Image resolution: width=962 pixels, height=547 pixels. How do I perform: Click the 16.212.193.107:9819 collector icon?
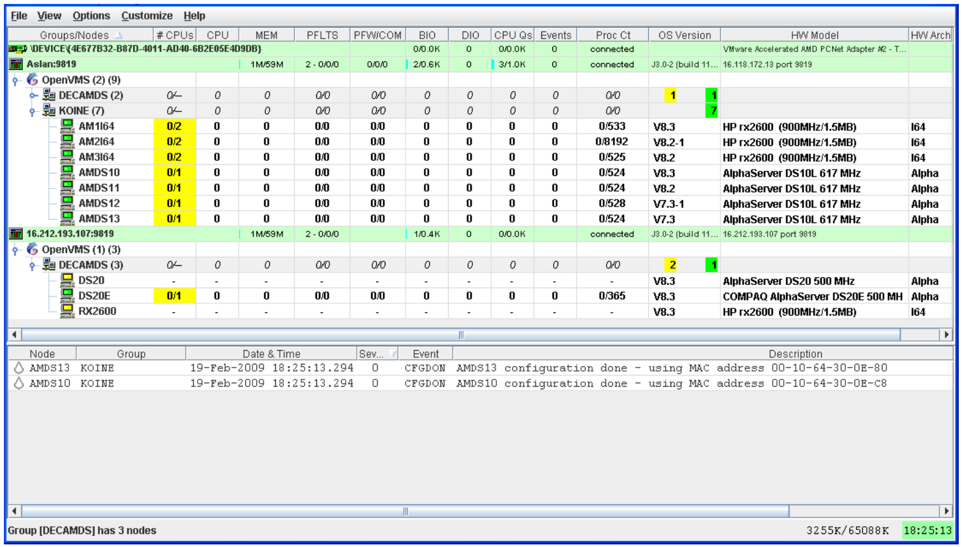coord(16,233)
